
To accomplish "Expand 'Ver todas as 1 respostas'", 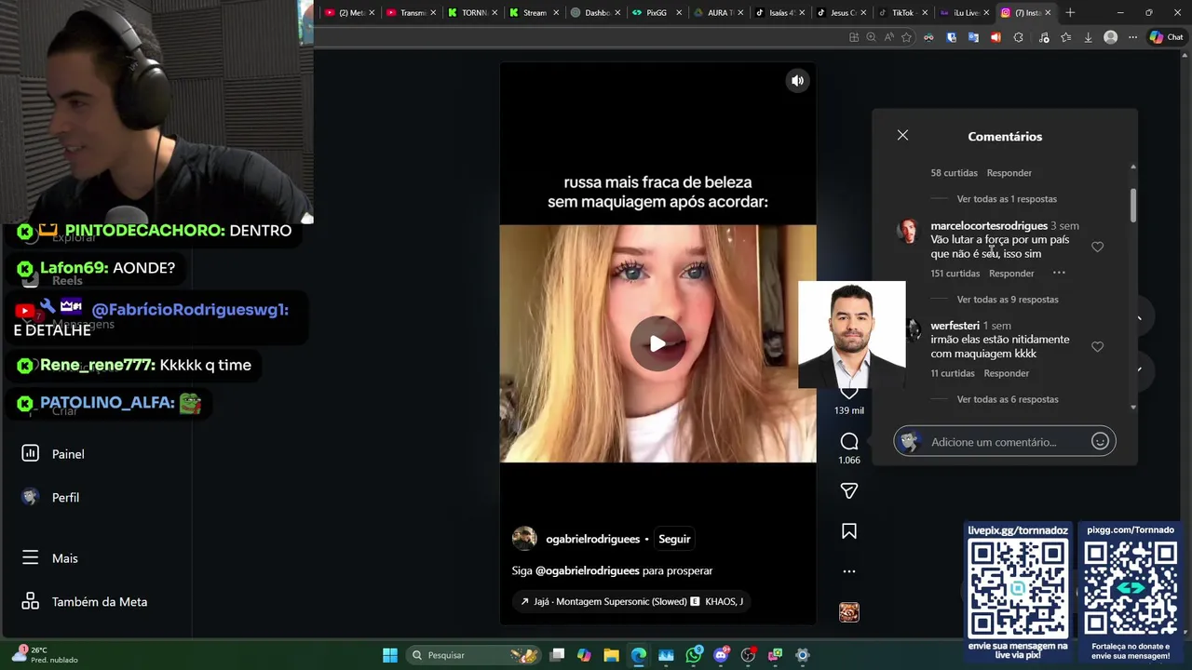I will 1007,199.
